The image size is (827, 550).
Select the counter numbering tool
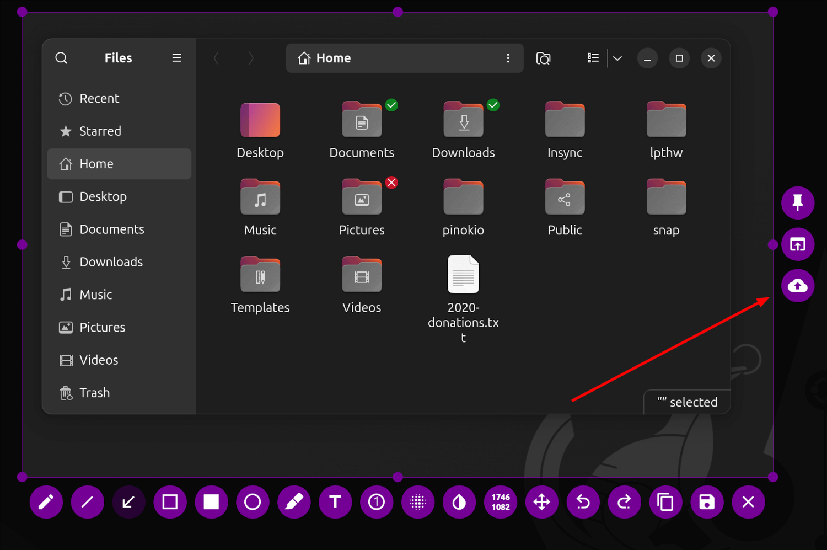coord(377,502)
